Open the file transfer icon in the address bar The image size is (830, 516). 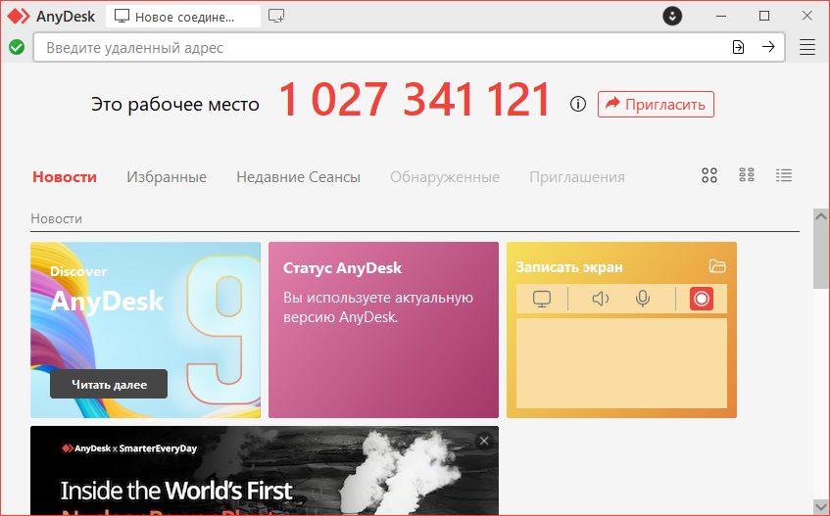[738, 47]
